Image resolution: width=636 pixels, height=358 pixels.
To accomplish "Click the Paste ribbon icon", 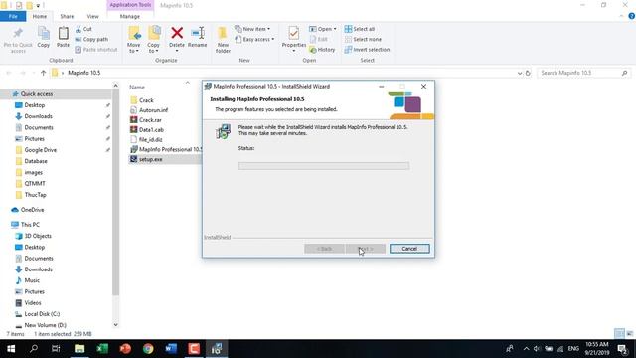I will 63,33.
